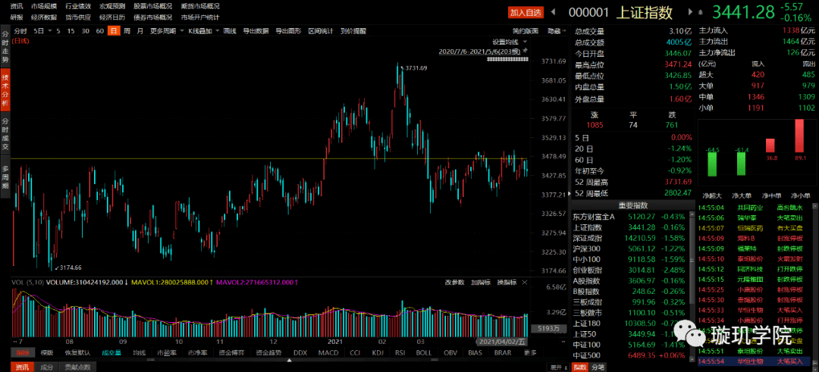
Task: Go to next stock with right arrow
Action: click(x=691, y=12)
